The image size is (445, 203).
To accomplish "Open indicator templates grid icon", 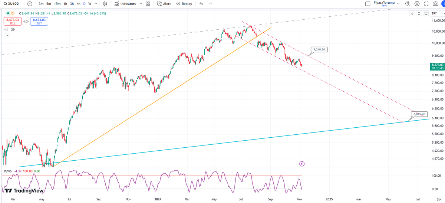I will click(148, 4).
